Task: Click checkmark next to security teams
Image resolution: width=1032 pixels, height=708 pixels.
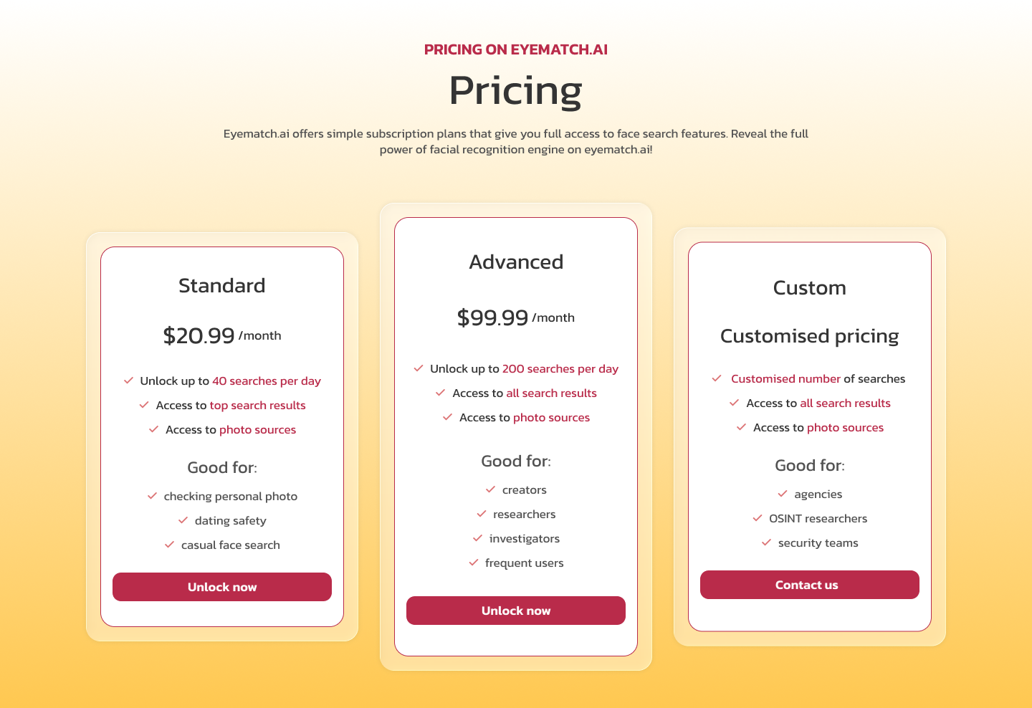Action: [x=766, y=542]
